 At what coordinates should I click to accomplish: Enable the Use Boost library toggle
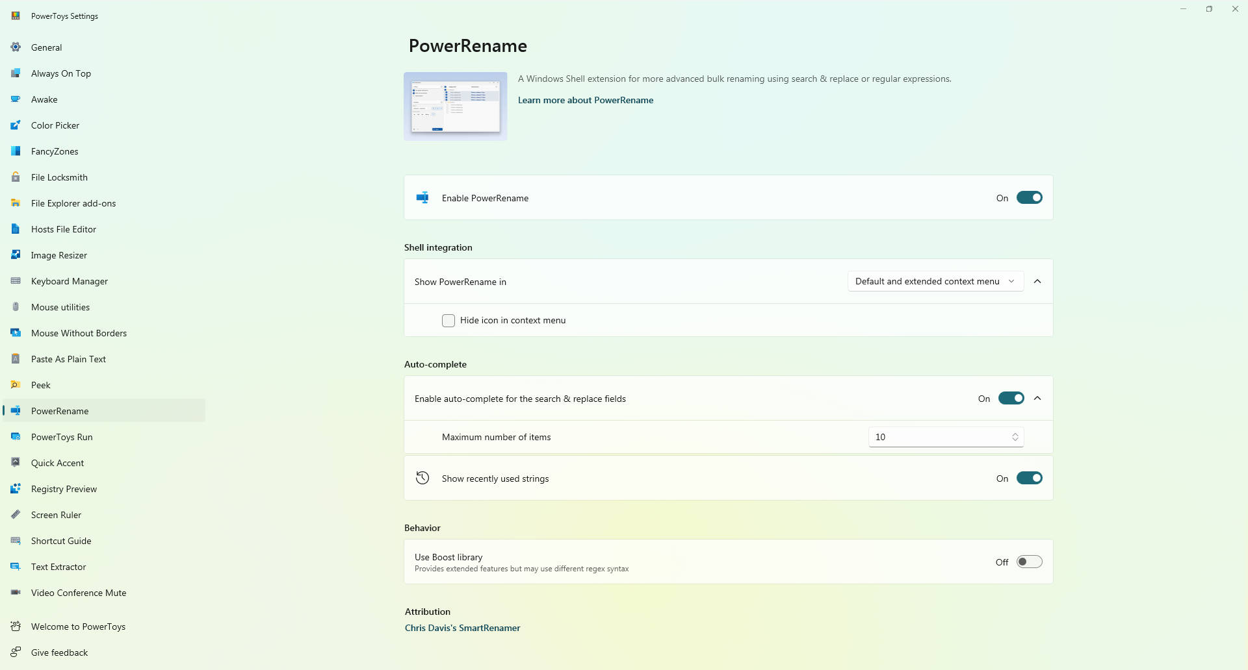tap(1029, 562)
